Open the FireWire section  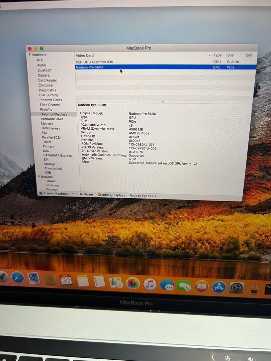click(46, 110)
